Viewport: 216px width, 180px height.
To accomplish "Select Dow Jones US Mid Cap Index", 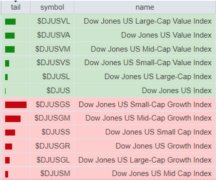I will tap(162, 174).
